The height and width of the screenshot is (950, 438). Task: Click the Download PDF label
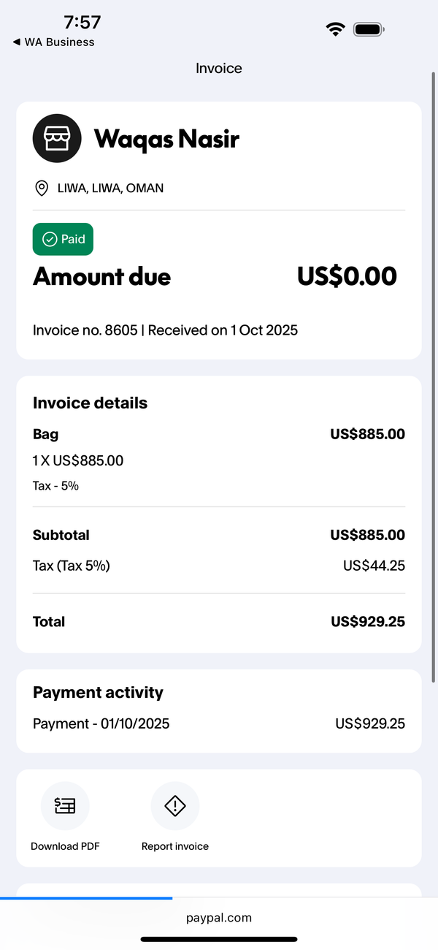[65, 846]
